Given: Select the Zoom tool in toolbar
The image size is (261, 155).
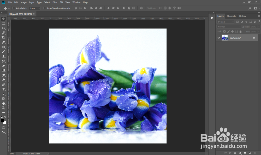Looking at the screenshot, I should click(x=4, y=108).
